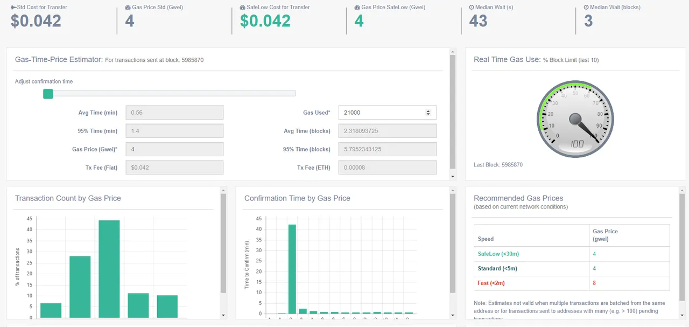Click the arrow icon beside Std Cost for Transfer
This screenshot has height=327, width=689.
pyautogui.click(x=13, y=8)
